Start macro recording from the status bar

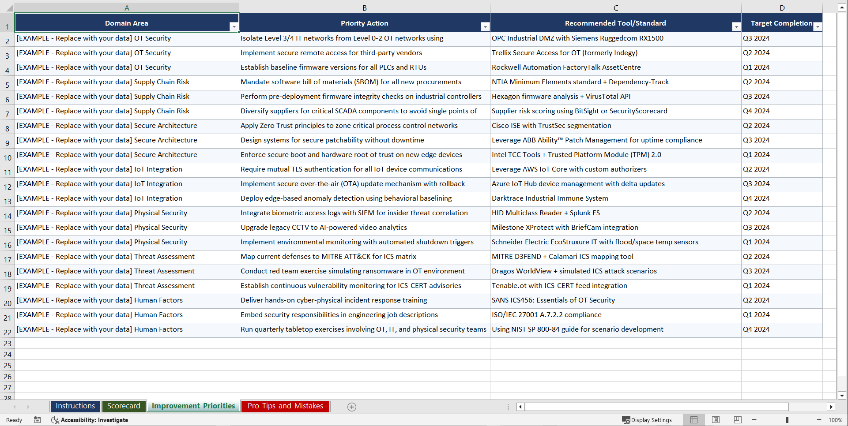[x=38, y=420]
